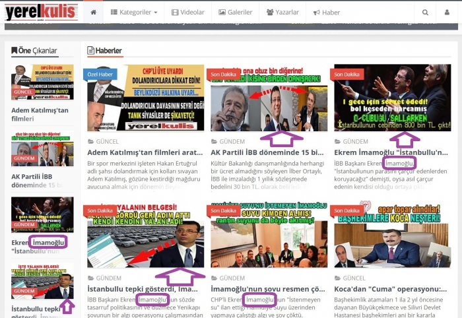Click GÜNDEM category above Ekrem İmamoğlu headline

[355, 141]
